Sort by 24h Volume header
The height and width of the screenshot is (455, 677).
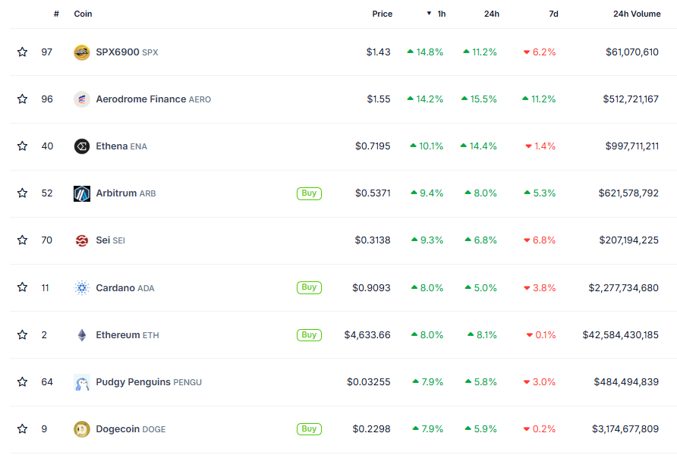[x=636, y=14]
